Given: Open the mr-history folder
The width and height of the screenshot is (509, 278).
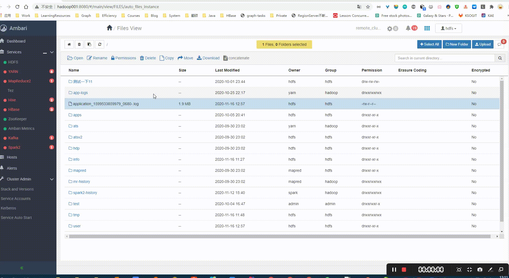Looking at the screenshot, I should 81,182.
